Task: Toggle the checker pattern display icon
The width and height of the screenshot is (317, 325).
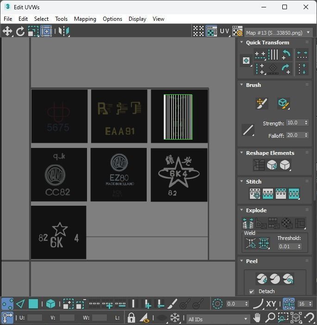Action: [199, 31]
